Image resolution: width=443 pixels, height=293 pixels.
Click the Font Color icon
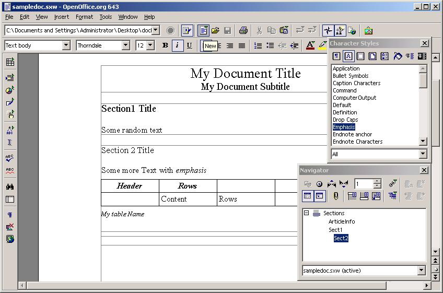click(310, 45)
